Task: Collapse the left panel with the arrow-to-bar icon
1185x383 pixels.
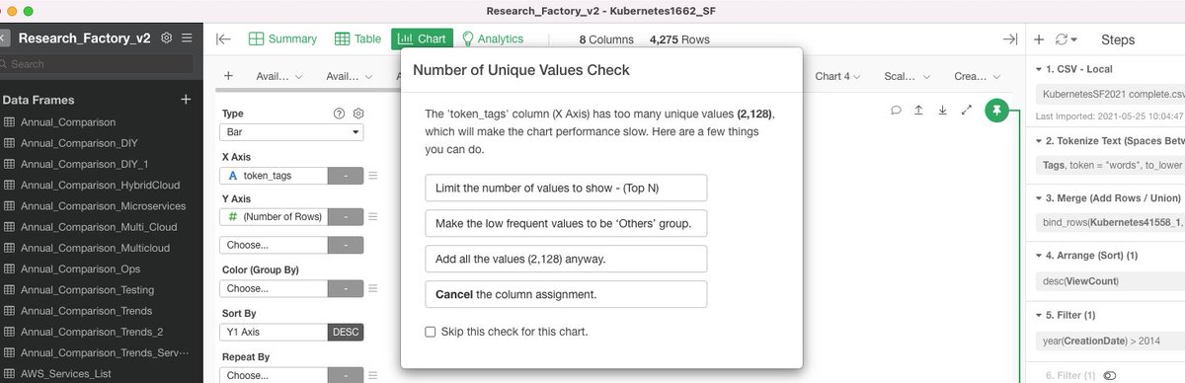Action: (x=224, y=39)
